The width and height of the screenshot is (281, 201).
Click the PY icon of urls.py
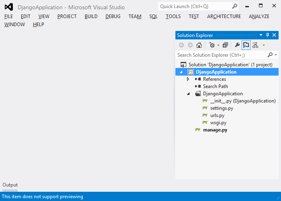[x=205, y=115]
